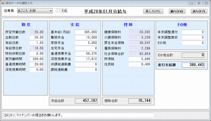Click the 課税通勤費 amount field
Image resolution: width=211 pixels, height=121 pixels.
[86, 70]
